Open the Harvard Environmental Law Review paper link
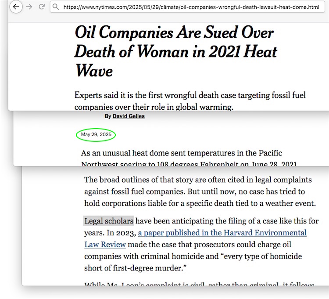The width and height of the screenshot is (329, 299). pyautogui.click(x=222, y=233)
